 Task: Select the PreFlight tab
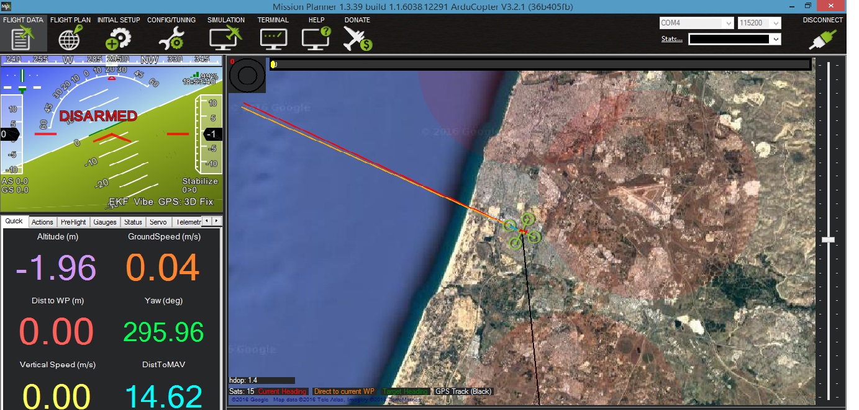click(x=74, y=222)
